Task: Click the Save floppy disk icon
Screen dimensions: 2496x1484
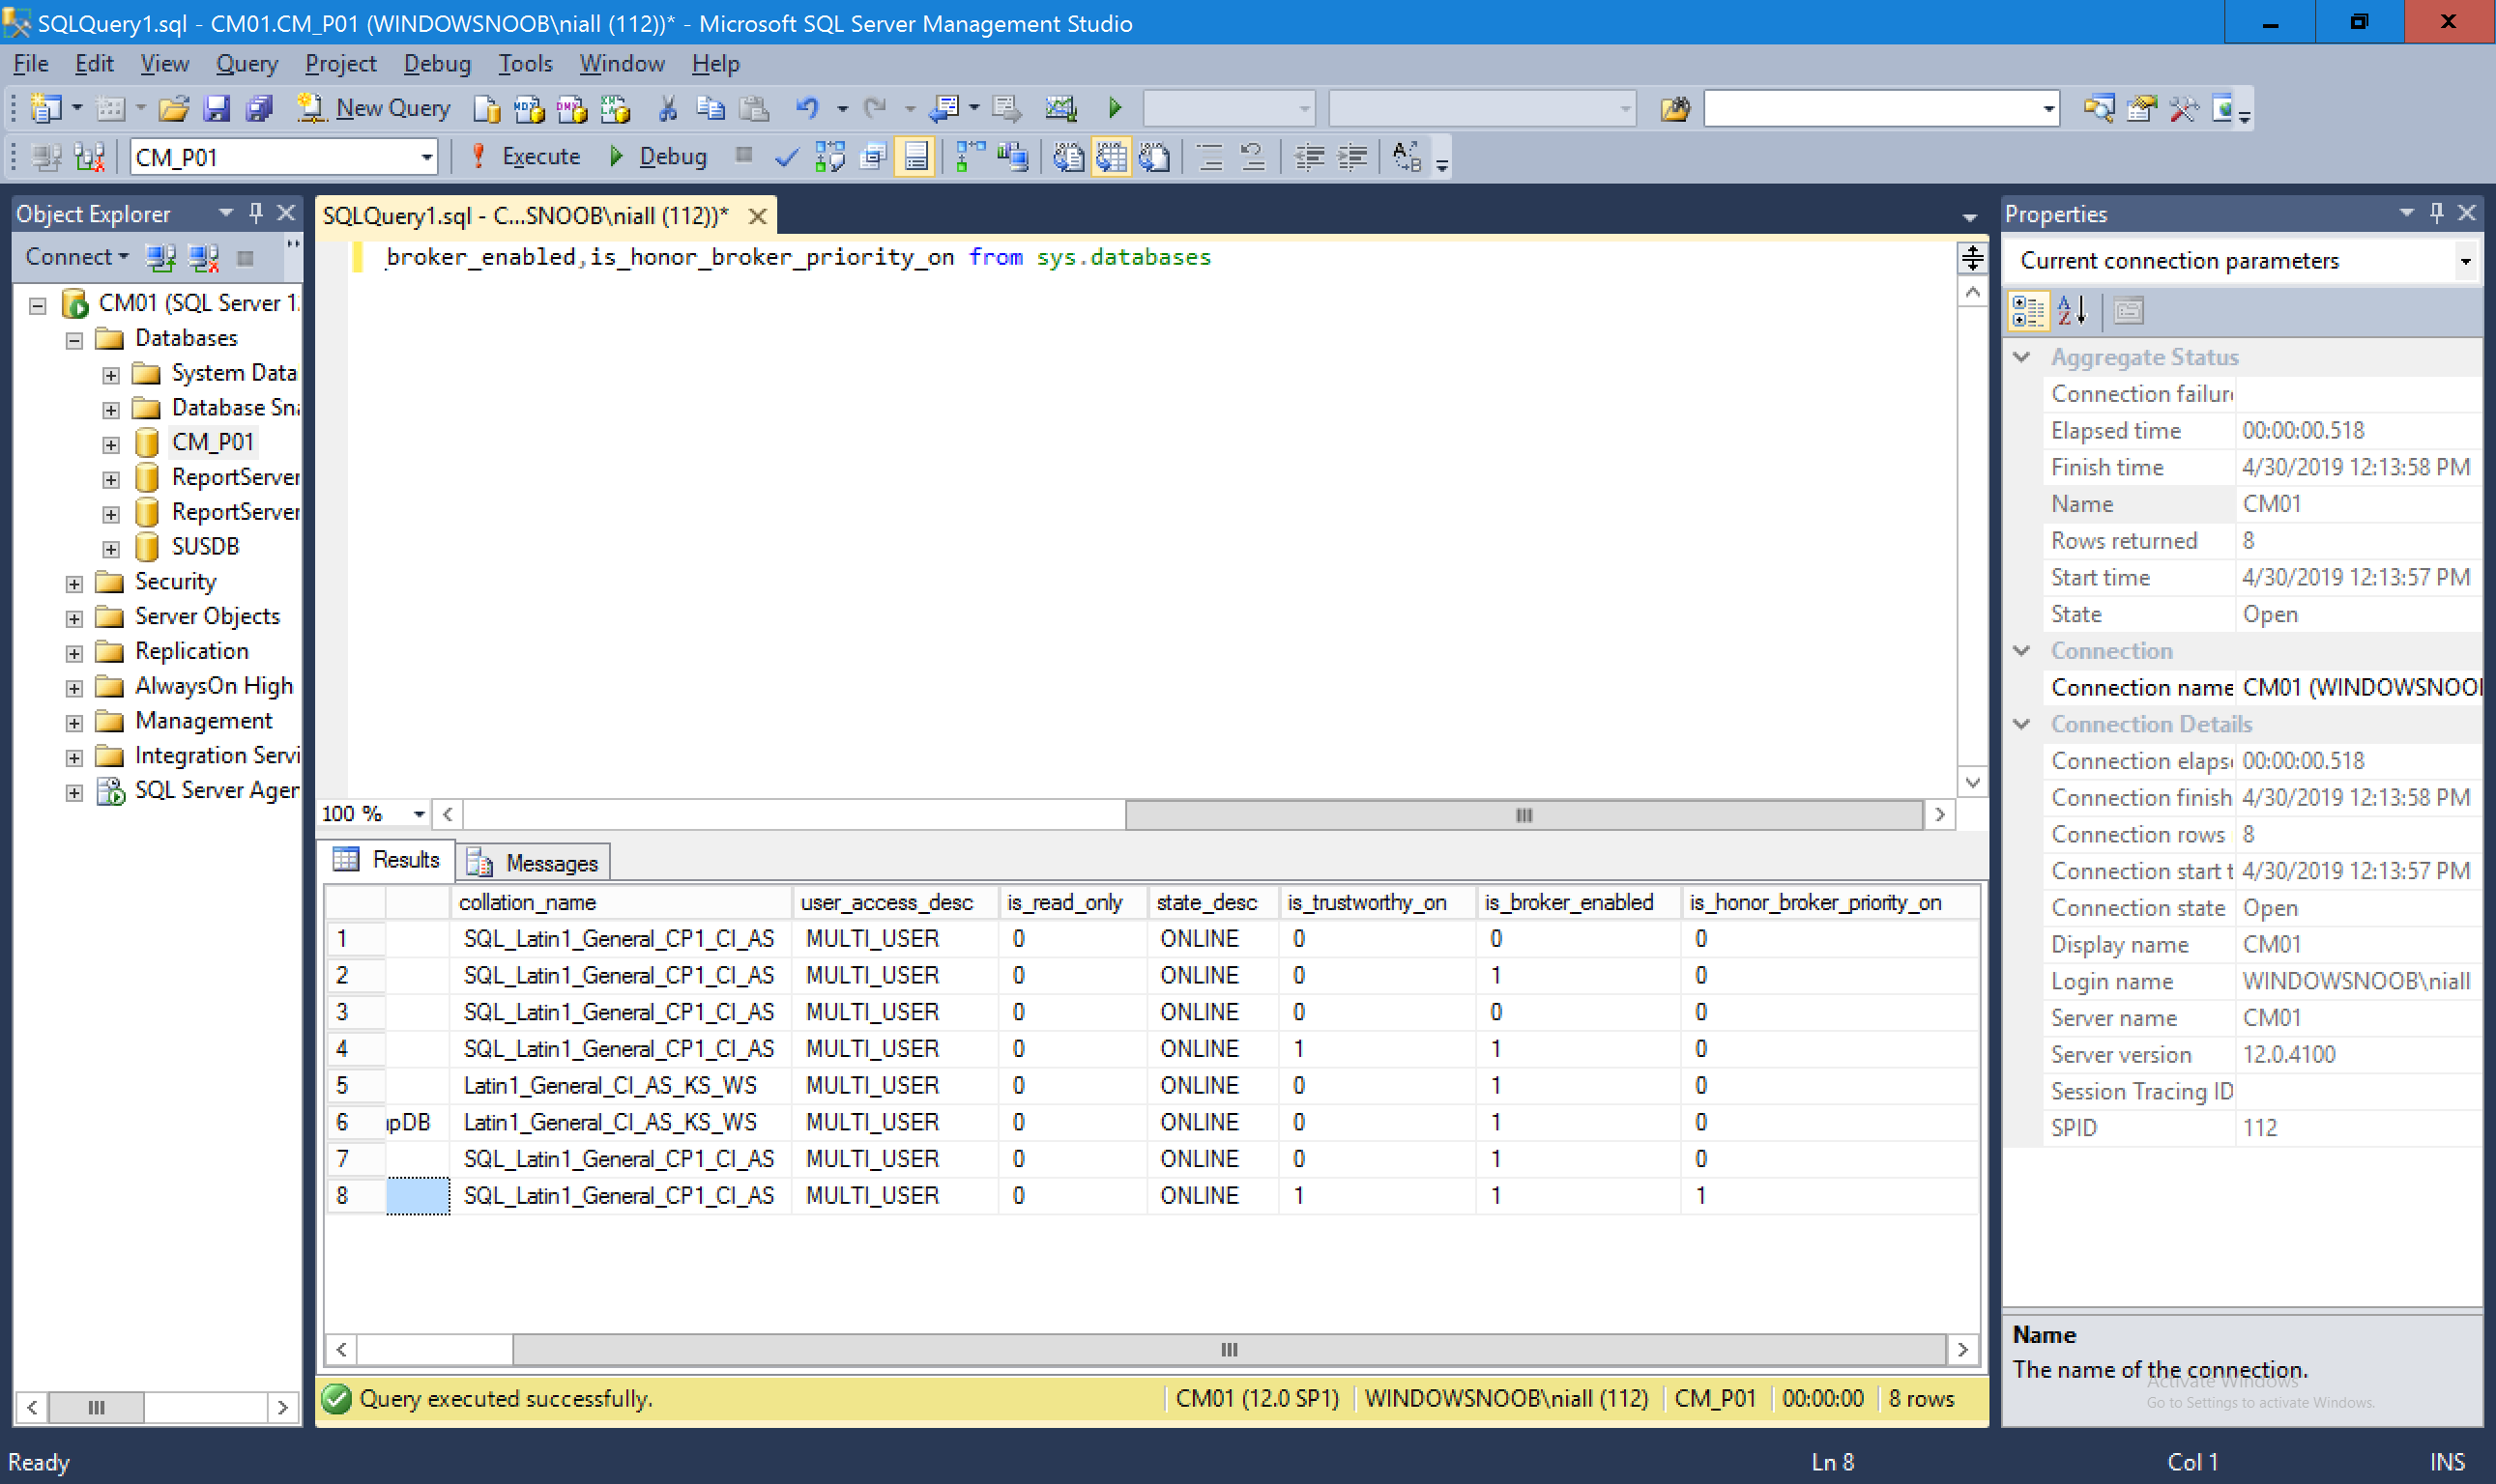Action: [x=217, y=108]
